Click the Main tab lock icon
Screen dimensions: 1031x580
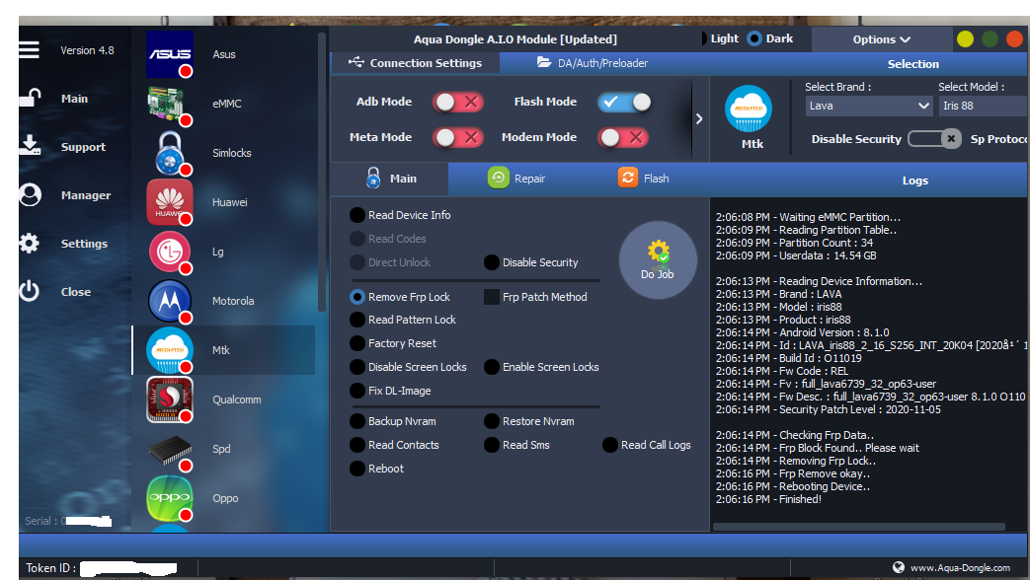coord(373,178)
